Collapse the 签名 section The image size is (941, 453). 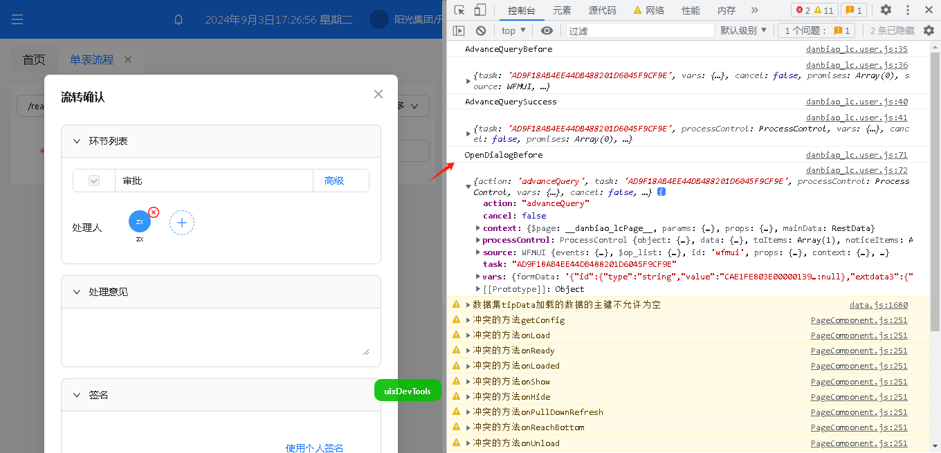[x=77, y=395]
